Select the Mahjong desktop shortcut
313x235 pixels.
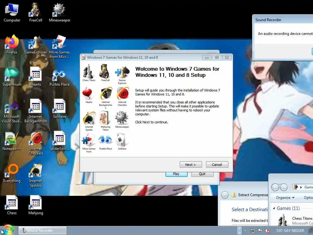(35, 205)
